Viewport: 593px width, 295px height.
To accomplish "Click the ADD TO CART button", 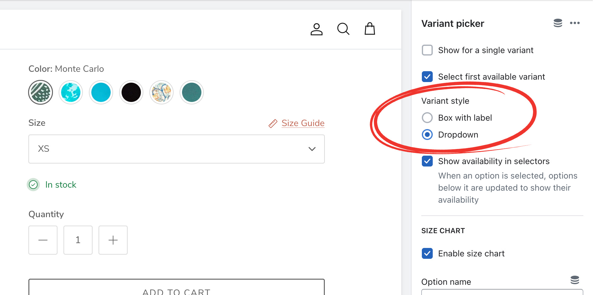I will tap(177, 290).
